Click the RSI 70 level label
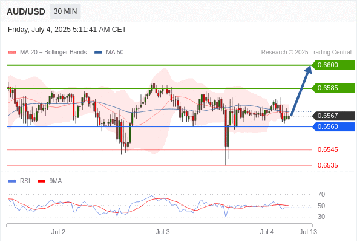The width and height of the screenshot is (357, 242). 321,195
